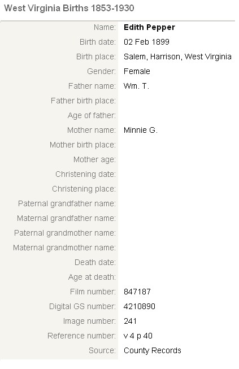The width and height of the screenshot is (239, 369).
Task: Click the image number 241
Action: (x=130, y=321)
